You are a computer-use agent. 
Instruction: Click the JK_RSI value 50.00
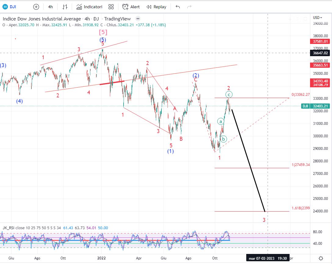[x=103, y=228]
